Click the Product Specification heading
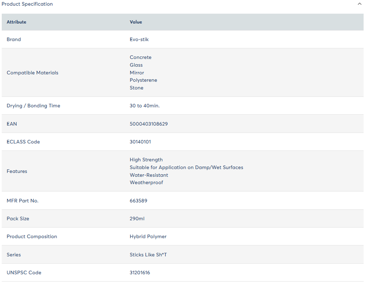 (27, 4)
